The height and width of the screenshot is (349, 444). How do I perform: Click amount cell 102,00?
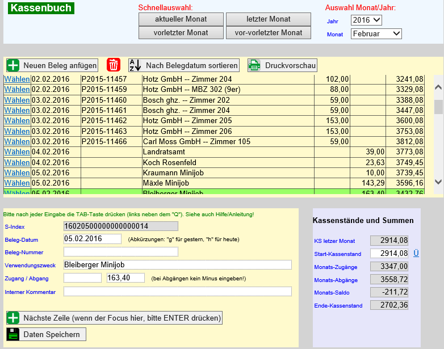[x=332, y=79]
